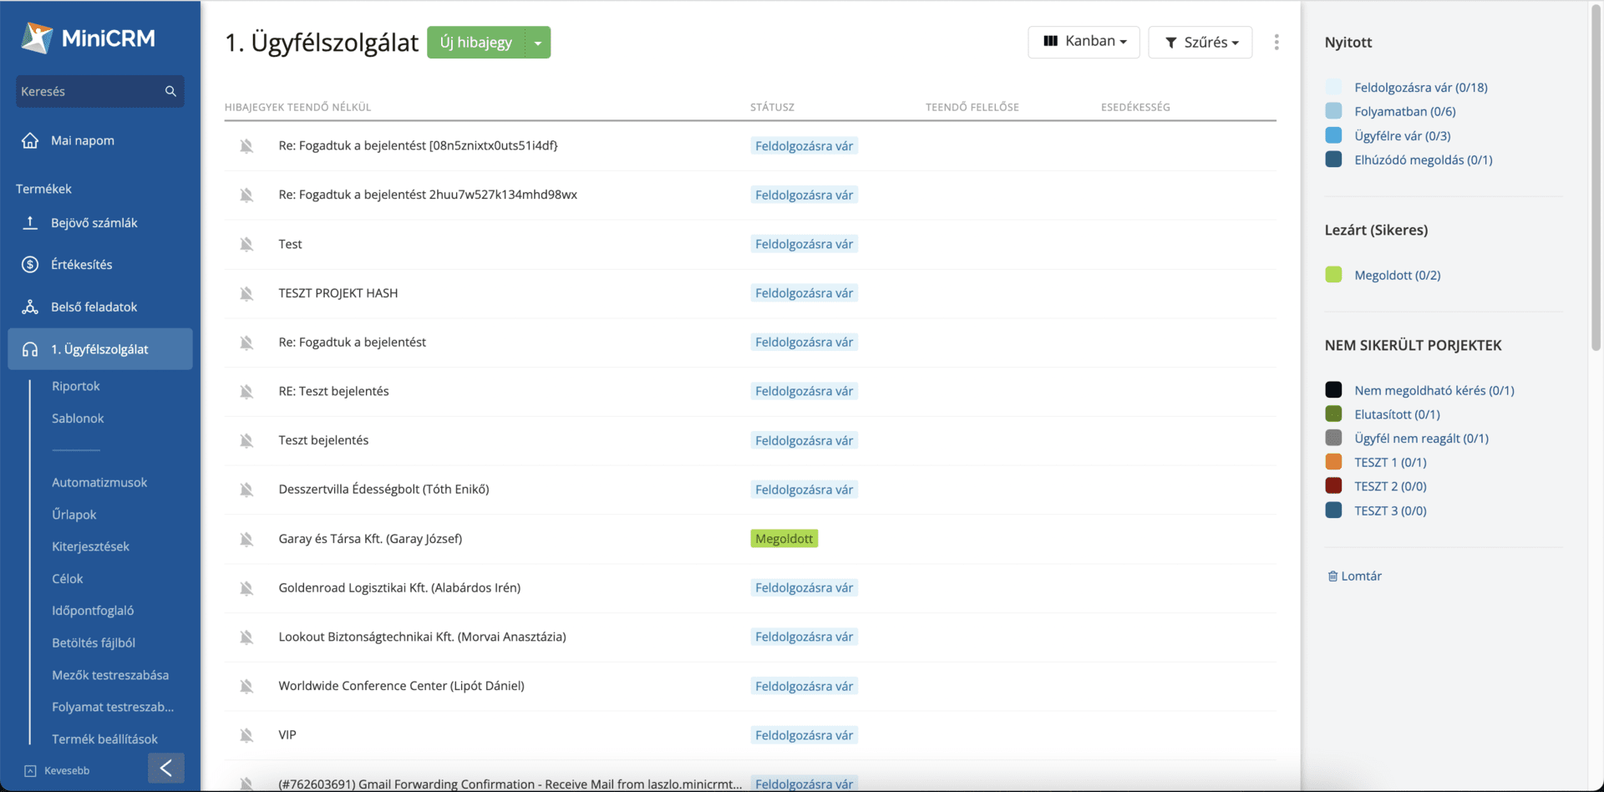Open Folyamat testreszab... submenu item
This screenshot has height=792, width=1604.
[113, 707]
